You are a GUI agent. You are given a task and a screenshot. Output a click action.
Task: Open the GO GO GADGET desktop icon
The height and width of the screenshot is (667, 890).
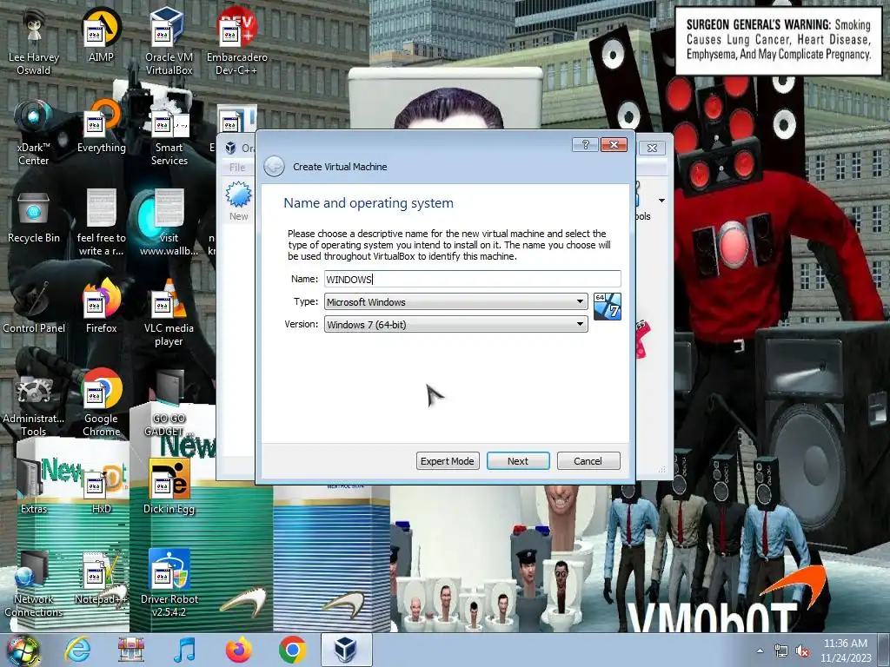pos(169,403)
